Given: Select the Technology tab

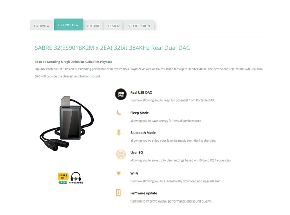Looking at the screenshot, I should tap(68, 25).
